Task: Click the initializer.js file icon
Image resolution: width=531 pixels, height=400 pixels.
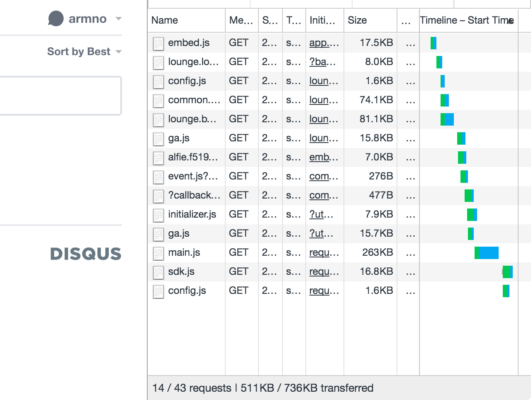Action: [158, 215]
